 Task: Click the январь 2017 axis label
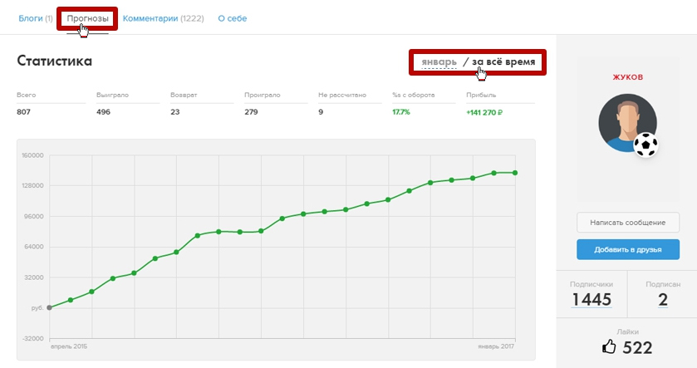(496, 346)
